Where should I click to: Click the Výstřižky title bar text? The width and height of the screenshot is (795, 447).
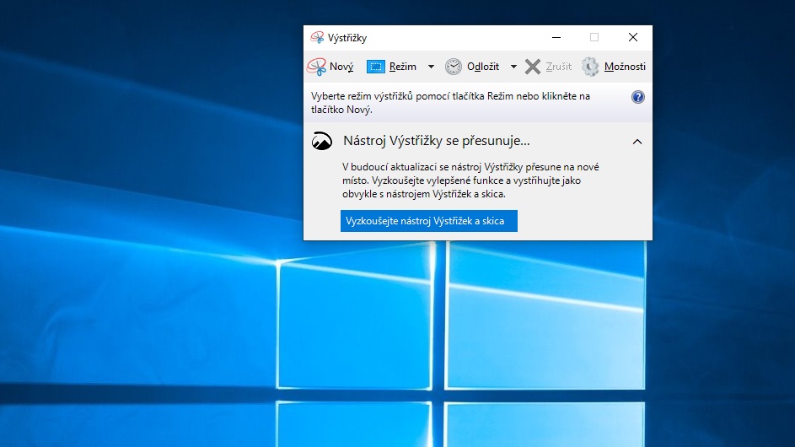[x=348, y=38]
